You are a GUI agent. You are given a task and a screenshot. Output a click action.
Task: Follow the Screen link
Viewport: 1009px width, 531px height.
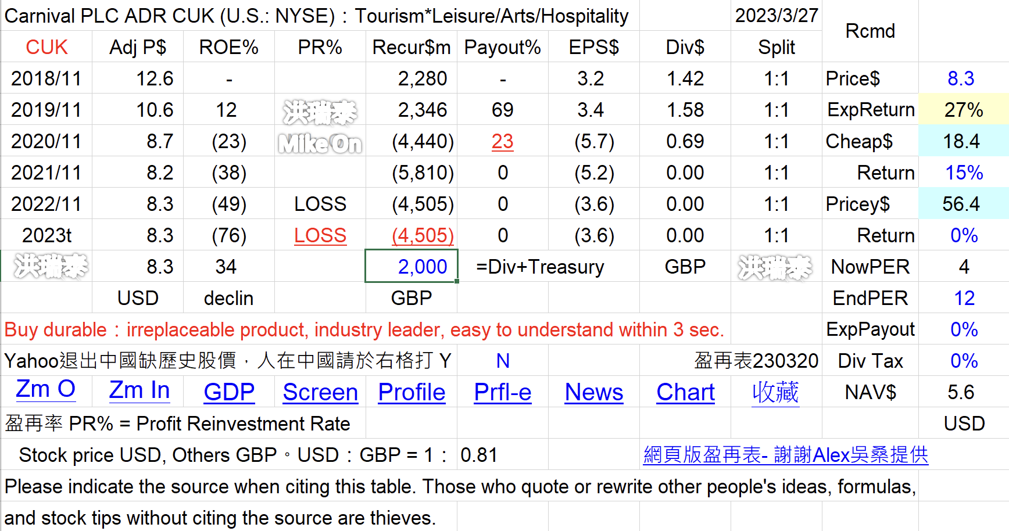(320, 393)
